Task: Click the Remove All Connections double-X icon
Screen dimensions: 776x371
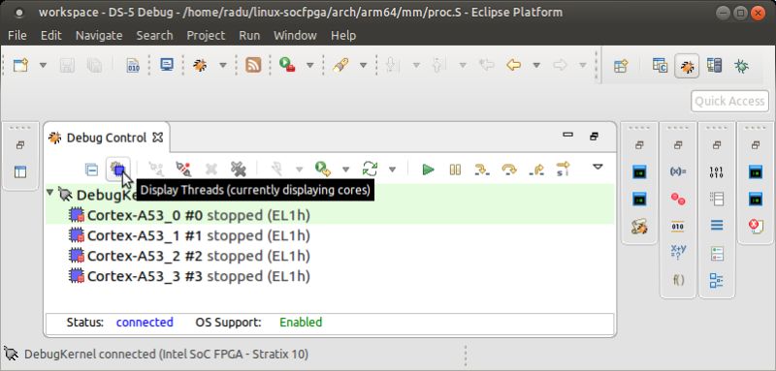Action: click(238, 170)
